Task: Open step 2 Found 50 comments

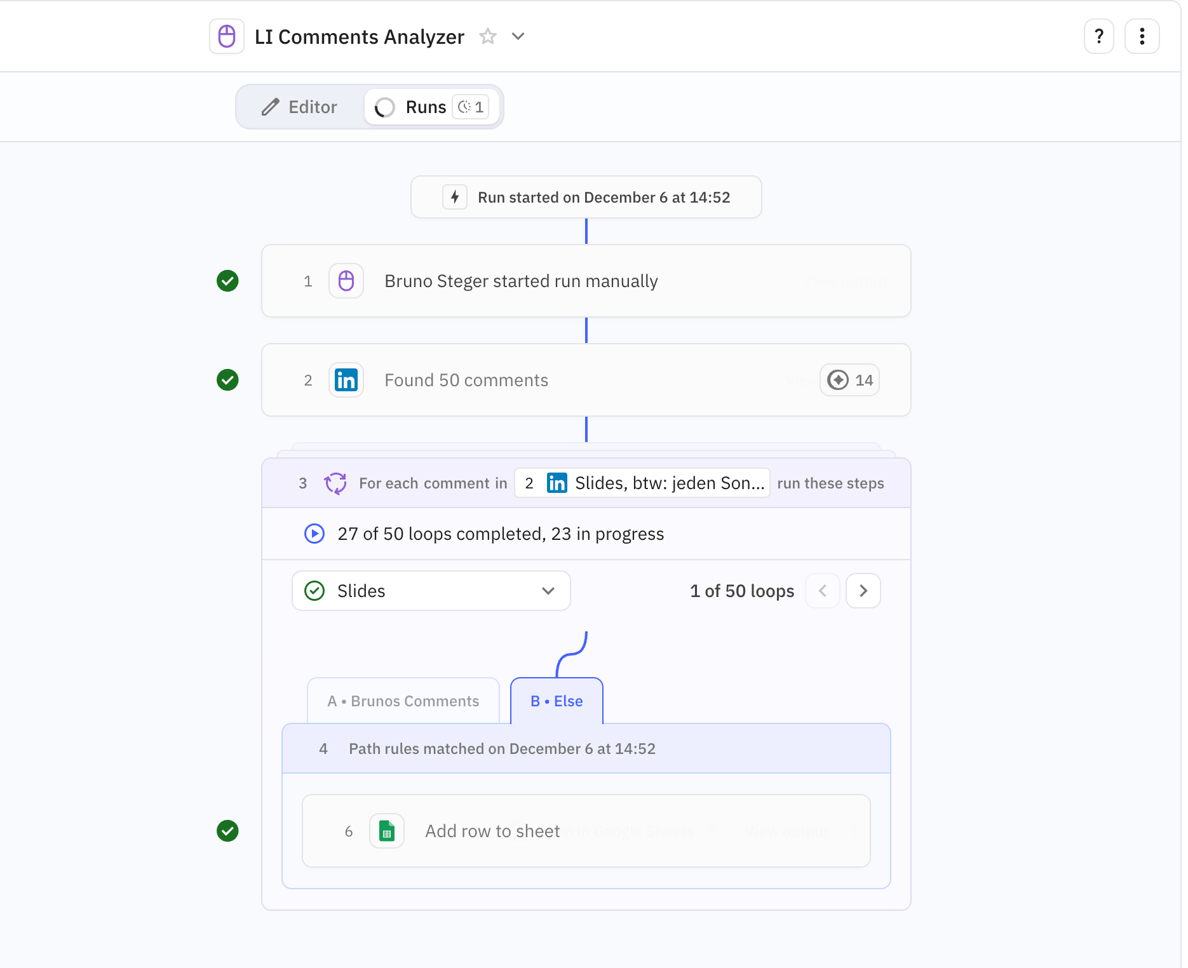Action: (x=586, y=380)
